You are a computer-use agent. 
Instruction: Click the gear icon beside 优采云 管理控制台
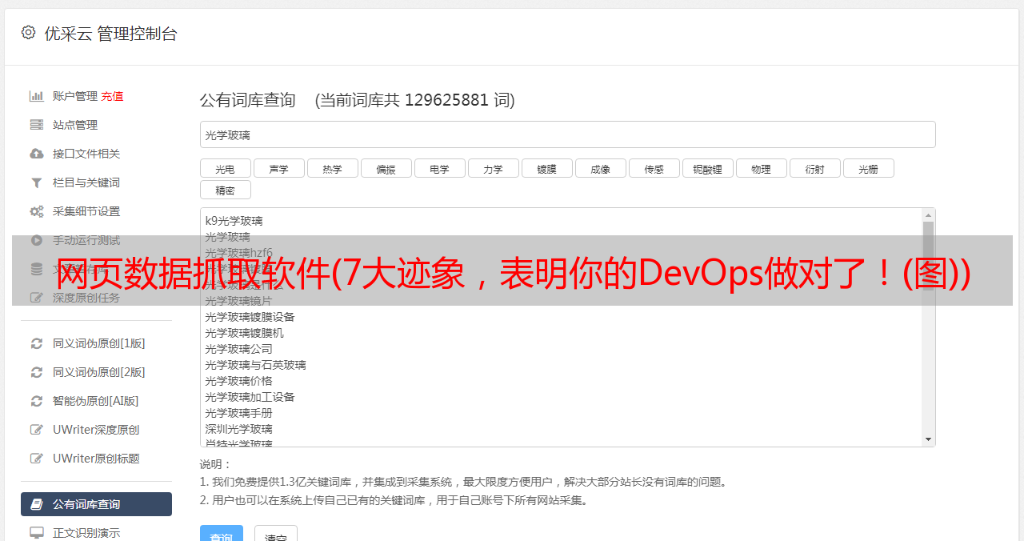pyautogui.click(x=29, y=33)
